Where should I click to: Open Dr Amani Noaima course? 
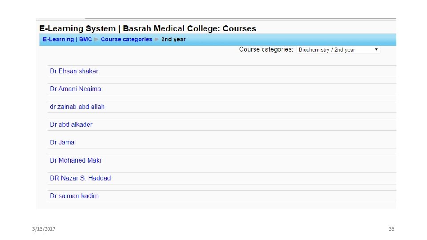point(76,89)
